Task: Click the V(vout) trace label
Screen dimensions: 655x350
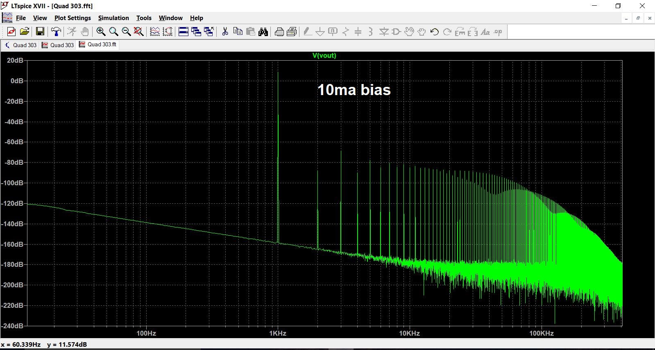Action: point(324,55)
